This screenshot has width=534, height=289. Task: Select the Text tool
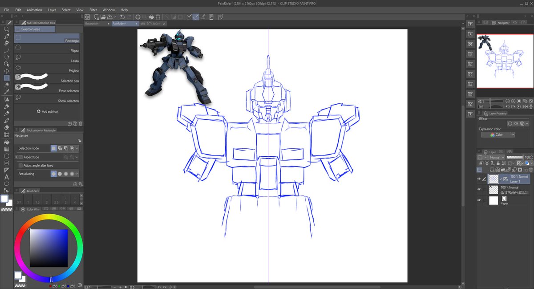(x=7, y=177)
